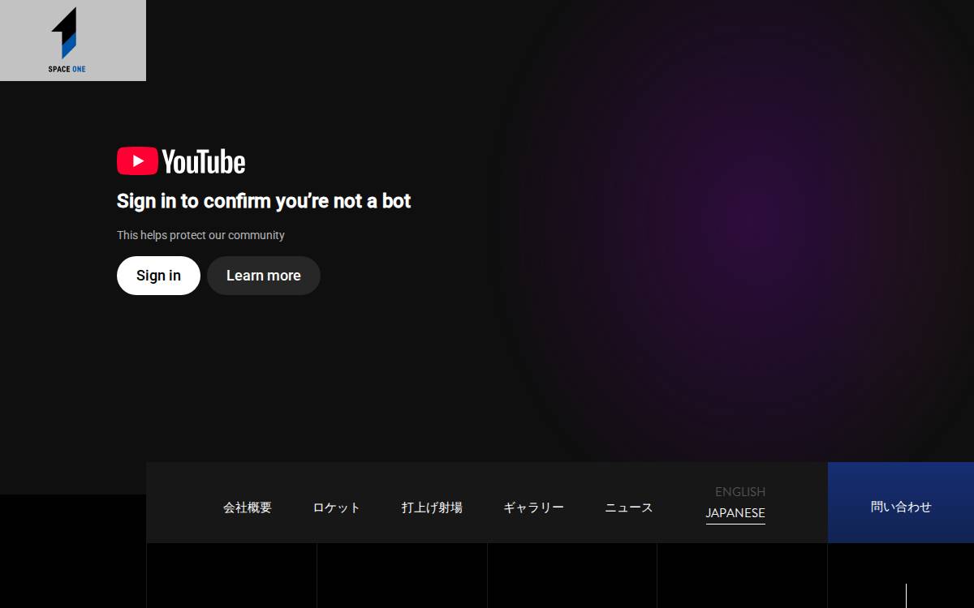Click the 'Sign in to confirm you're not a bot' heading
The width and height of the screenshot is (974, 608).
pos(264,201)
